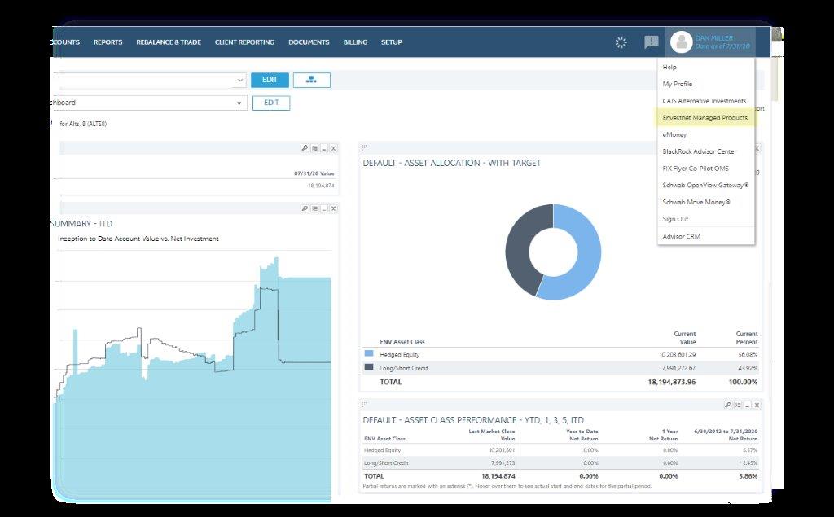This screenshot has height=517, width=834.
Task: Zoom the 07/31/20 Value panel
Action: [305, 148]
